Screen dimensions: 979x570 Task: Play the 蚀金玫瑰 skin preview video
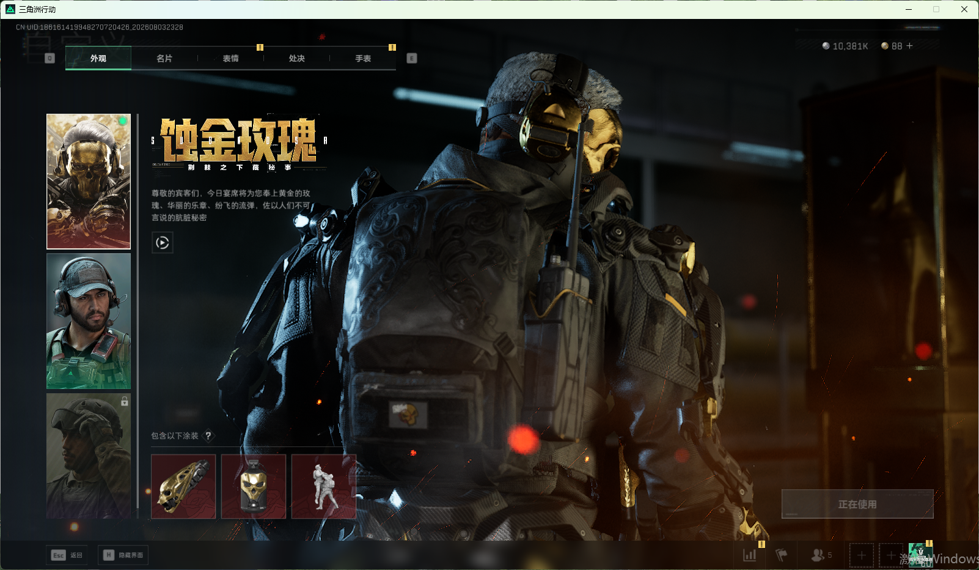pos(162,243)
